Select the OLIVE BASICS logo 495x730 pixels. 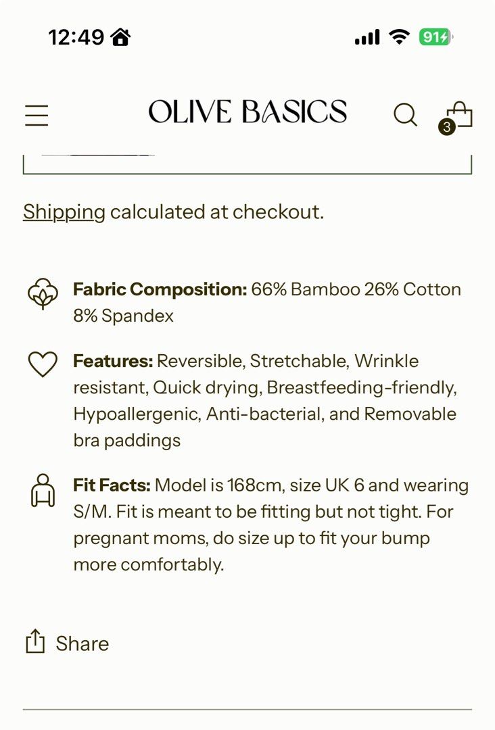tap(247, 112)
